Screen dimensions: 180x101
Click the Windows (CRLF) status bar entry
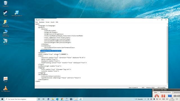point(150,88)
